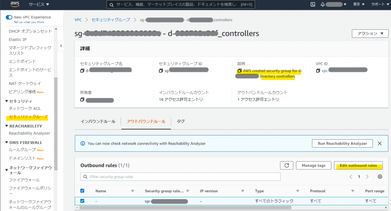Open the アクション dropdown menu
This screenshot has height=211, width=391.
[x=370, y=34]
